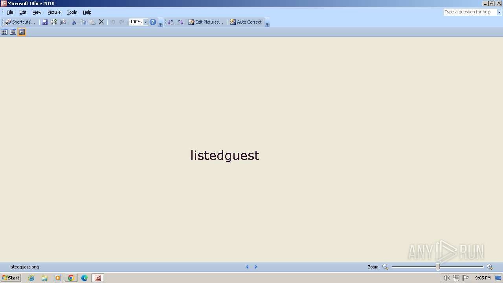Click the zoom slider handle

point(438,267)
